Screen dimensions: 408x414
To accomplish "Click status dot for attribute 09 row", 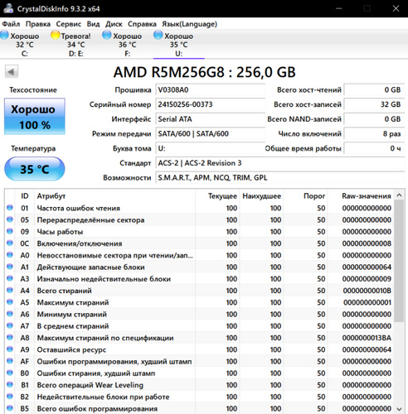I will click(10, 231).
